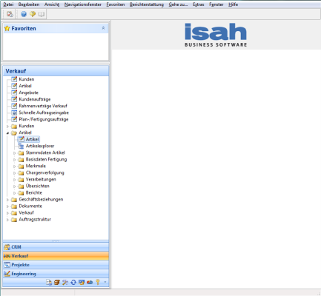Click the folder icon next to Geschäftsbeziehungen
321x296 pixels.
point(14,200)
